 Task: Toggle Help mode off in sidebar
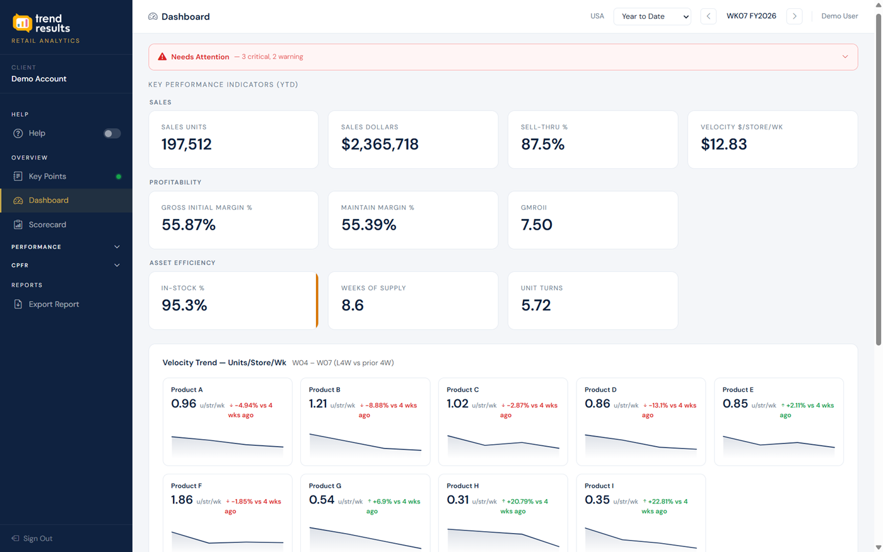111,133
